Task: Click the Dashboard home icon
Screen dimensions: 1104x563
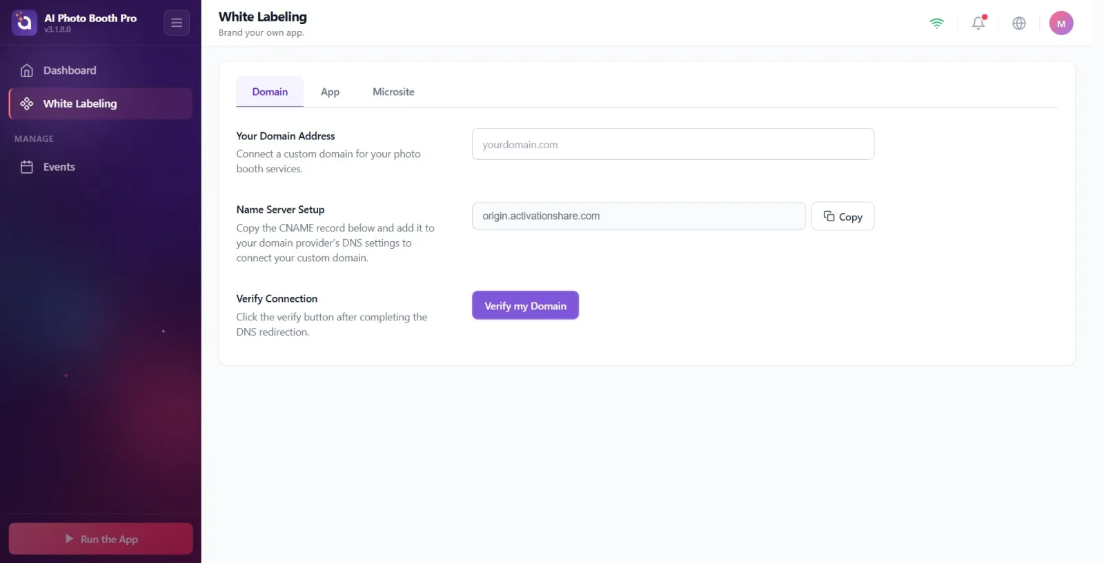Action: pos(27,70)
